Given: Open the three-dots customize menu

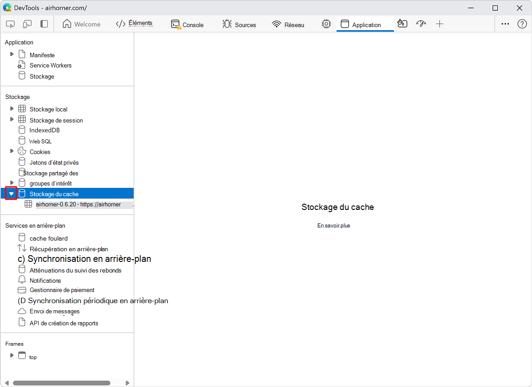Looking at the screenshot, I should pos(505,24).
